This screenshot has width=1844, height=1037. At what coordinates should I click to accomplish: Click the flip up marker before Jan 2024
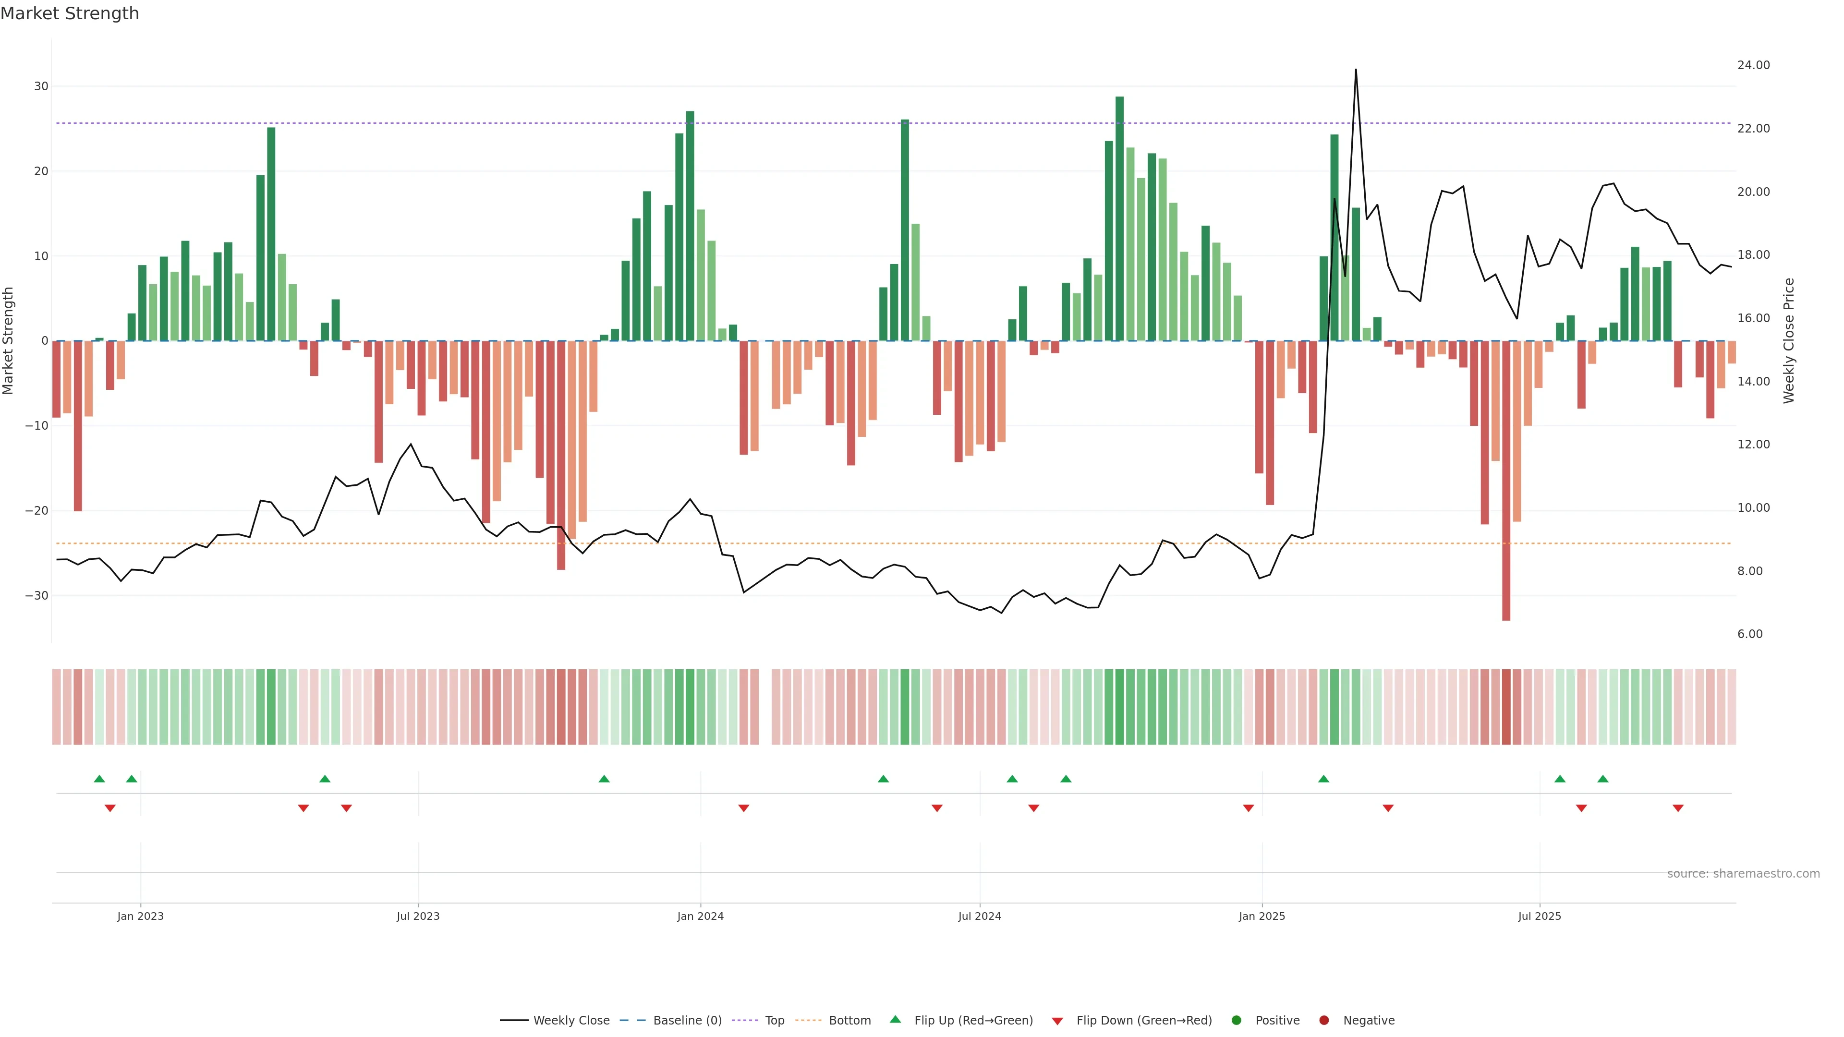click(604, 779)
